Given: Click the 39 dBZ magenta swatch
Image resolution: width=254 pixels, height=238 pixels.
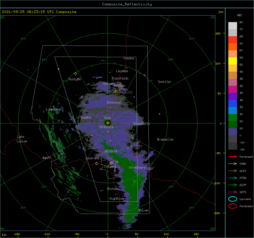Looking at the screenshot, I should point(233,89).
